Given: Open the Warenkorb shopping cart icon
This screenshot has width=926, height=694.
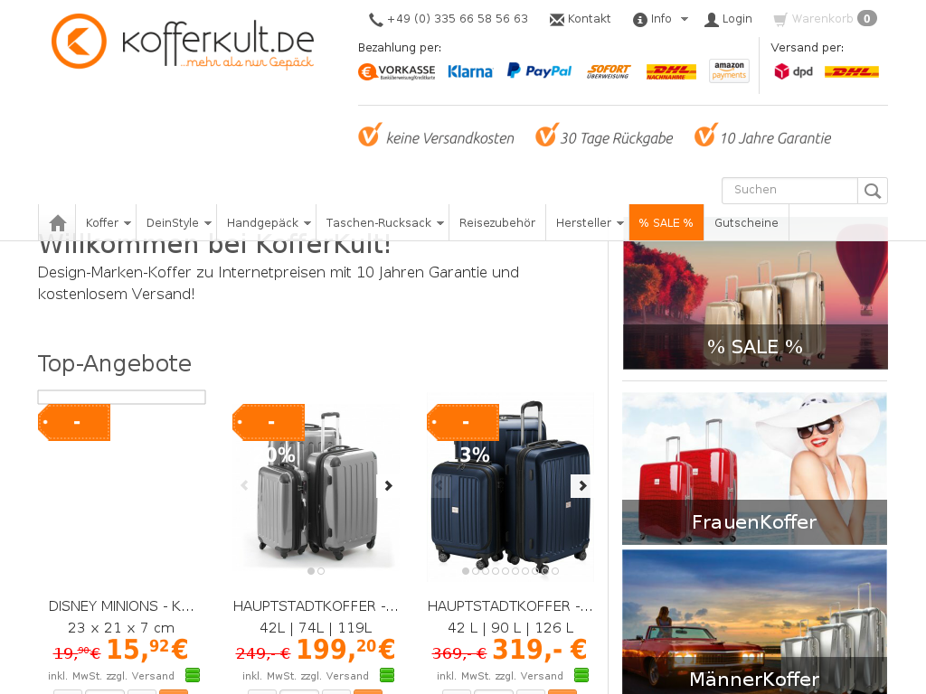Looking at the screenshot, I should click(x=780, y=20).
